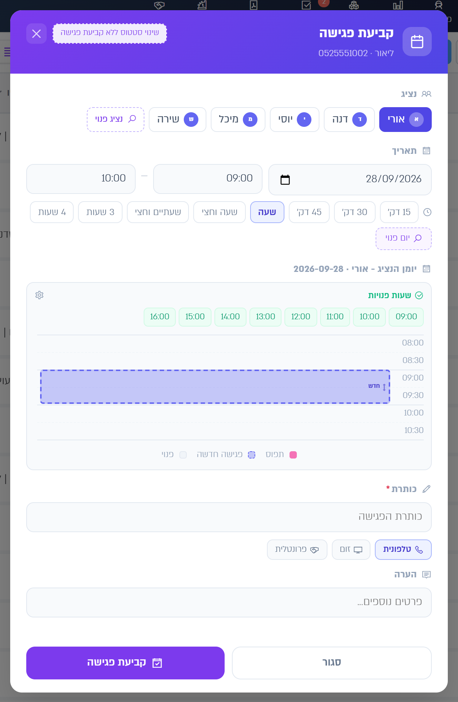Click the קביעת פגישה submit button
The height and width of the screenshot is (702, 458).
pos(125,663)
